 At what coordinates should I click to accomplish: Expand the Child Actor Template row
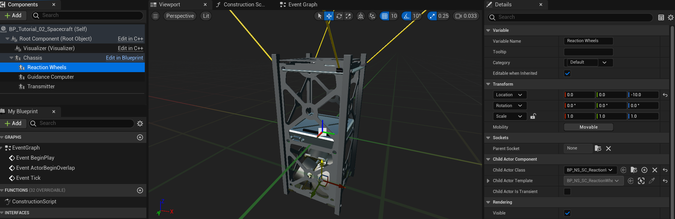[x=488, y=181]
